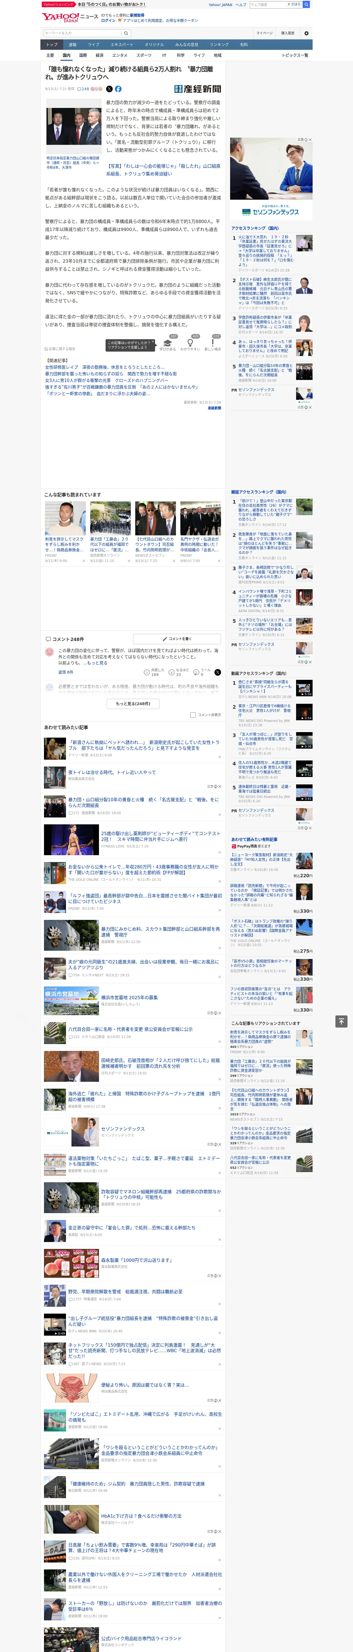Open the トップ navigation tab
The width and height of the screenshot is (353, 1652).
pos(52,45)
